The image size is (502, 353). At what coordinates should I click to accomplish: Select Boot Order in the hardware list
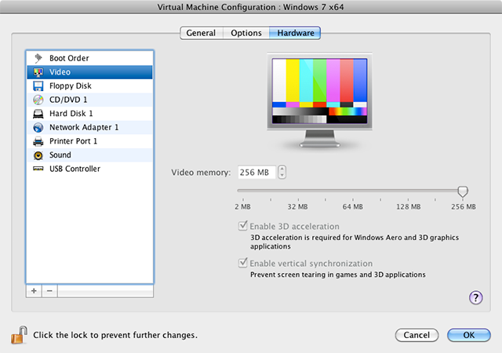[x=89, y=58]
